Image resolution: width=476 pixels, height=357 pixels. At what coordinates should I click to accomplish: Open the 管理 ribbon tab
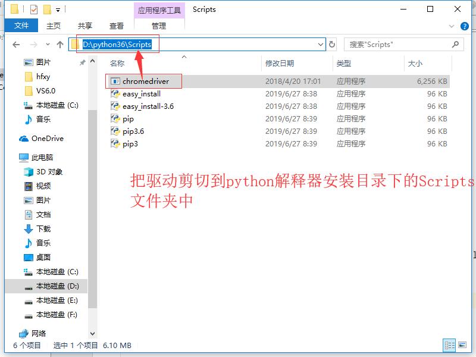point(159,26)
